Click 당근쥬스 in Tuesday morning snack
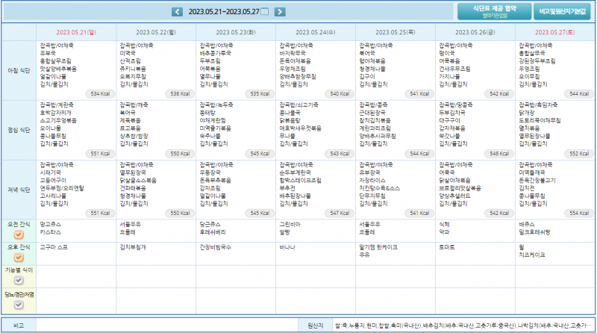The width and height of the screenshot is (597, 333). (x=210, y=225)
